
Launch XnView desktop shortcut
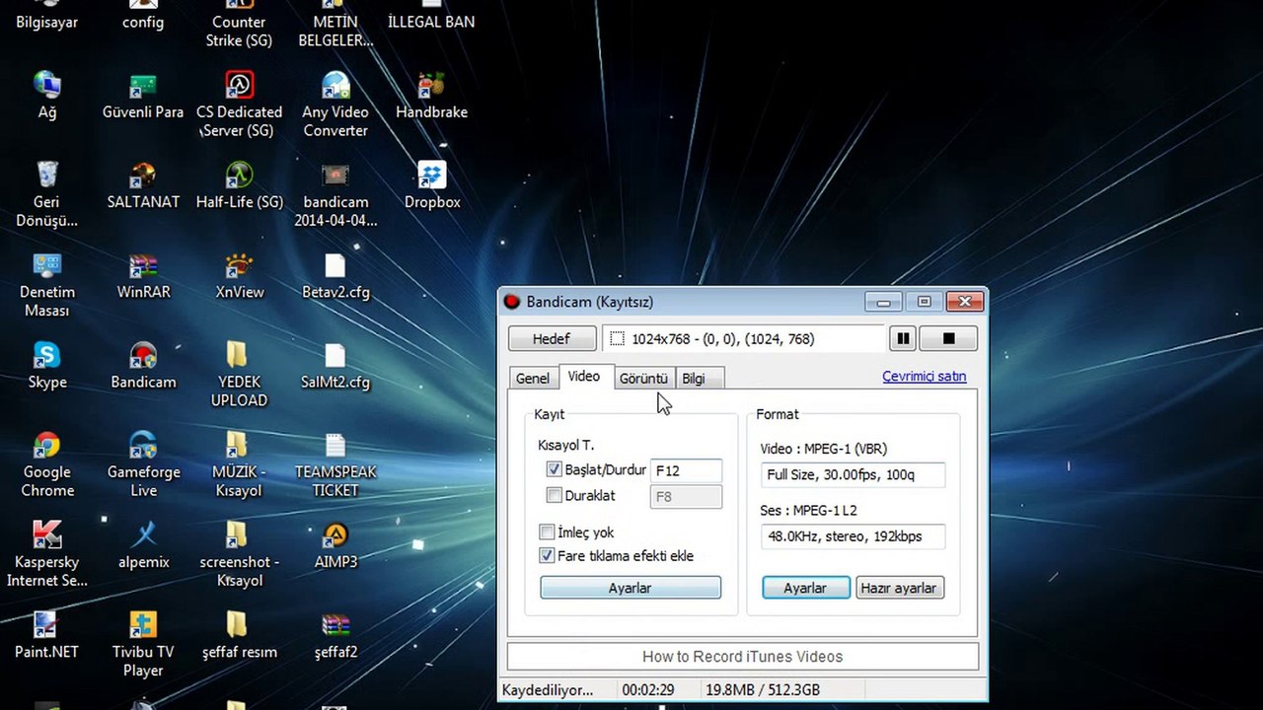[x=239, y=276]
